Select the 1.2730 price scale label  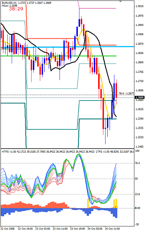coord(139,81)
